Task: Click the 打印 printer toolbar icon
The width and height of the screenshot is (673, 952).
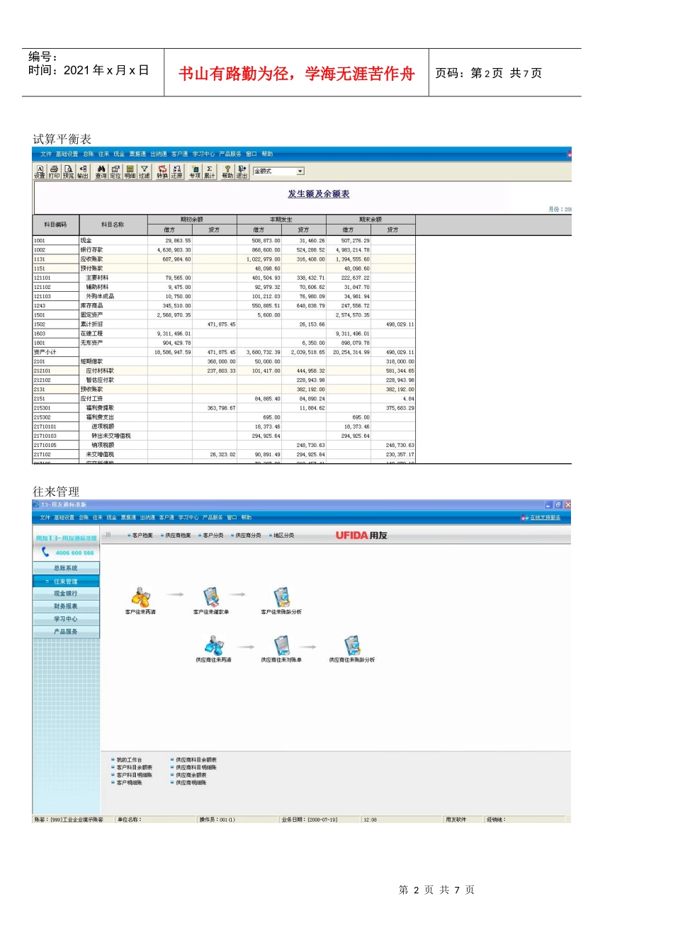Action: [x=54, y=172]
